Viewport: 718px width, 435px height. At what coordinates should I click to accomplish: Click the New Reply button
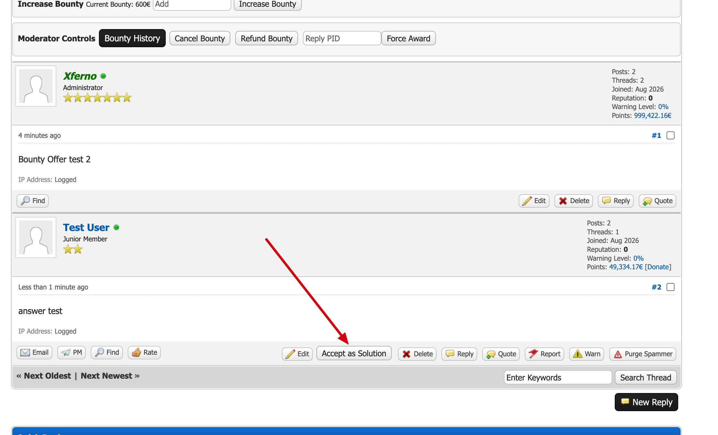pos(646,402)
